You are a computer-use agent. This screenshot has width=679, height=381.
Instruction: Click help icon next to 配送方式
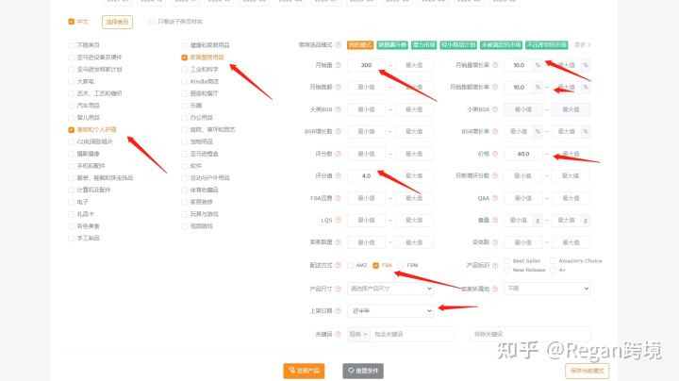click(339, 265)
